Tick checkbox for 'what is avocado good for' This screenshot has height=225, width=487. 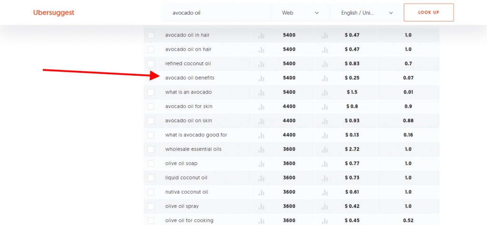click(151, 135)
